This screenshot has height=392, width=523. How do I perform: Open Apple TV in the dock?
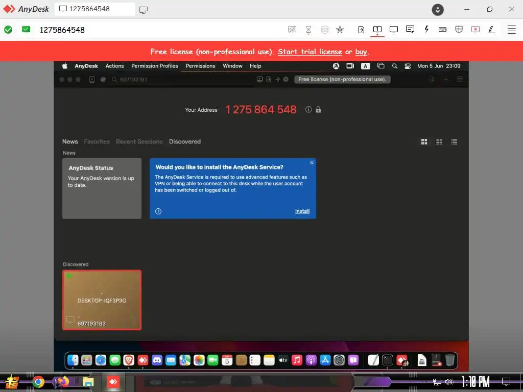(x=283, y=360)
